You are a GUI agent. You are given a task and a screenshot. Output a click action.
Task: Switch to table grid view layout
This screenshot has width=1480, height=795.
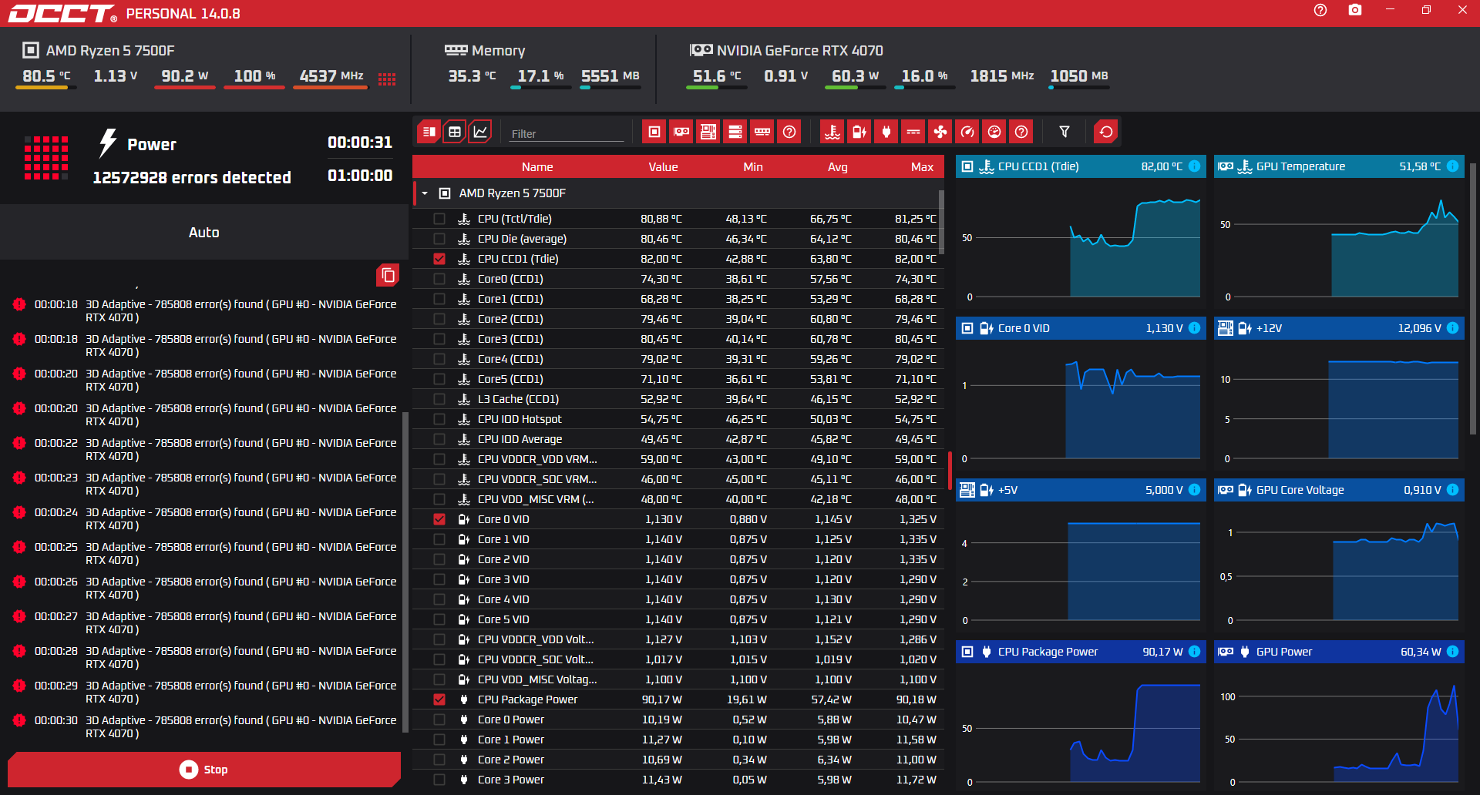pos(455,132)
